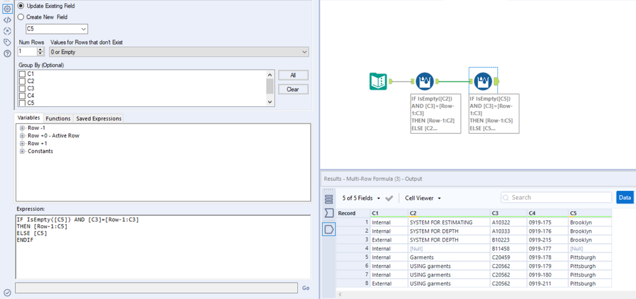This screenshot has height=299, width=636.
Task: Open the Help question mark icon
Action: tap(7, 53)
